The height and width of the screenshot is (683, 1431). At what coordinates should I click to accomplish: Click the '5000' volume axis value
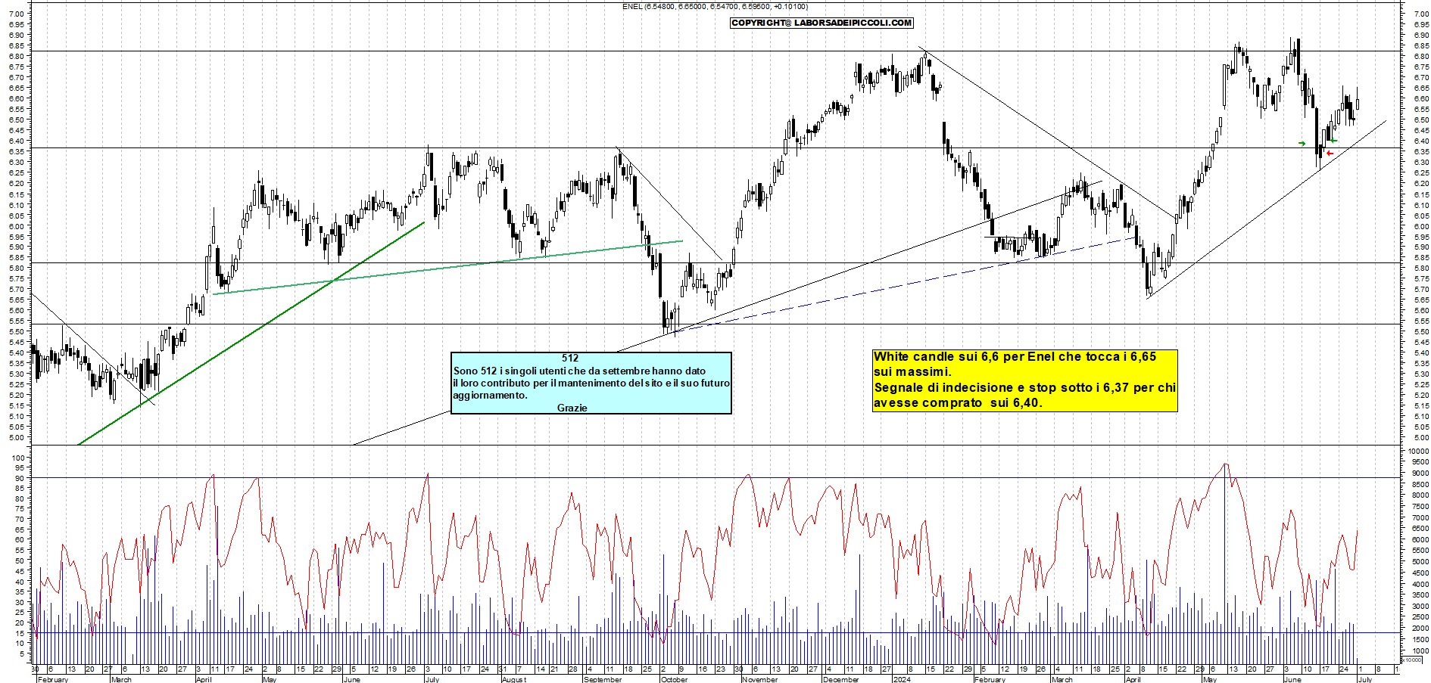click(1420, 562)
